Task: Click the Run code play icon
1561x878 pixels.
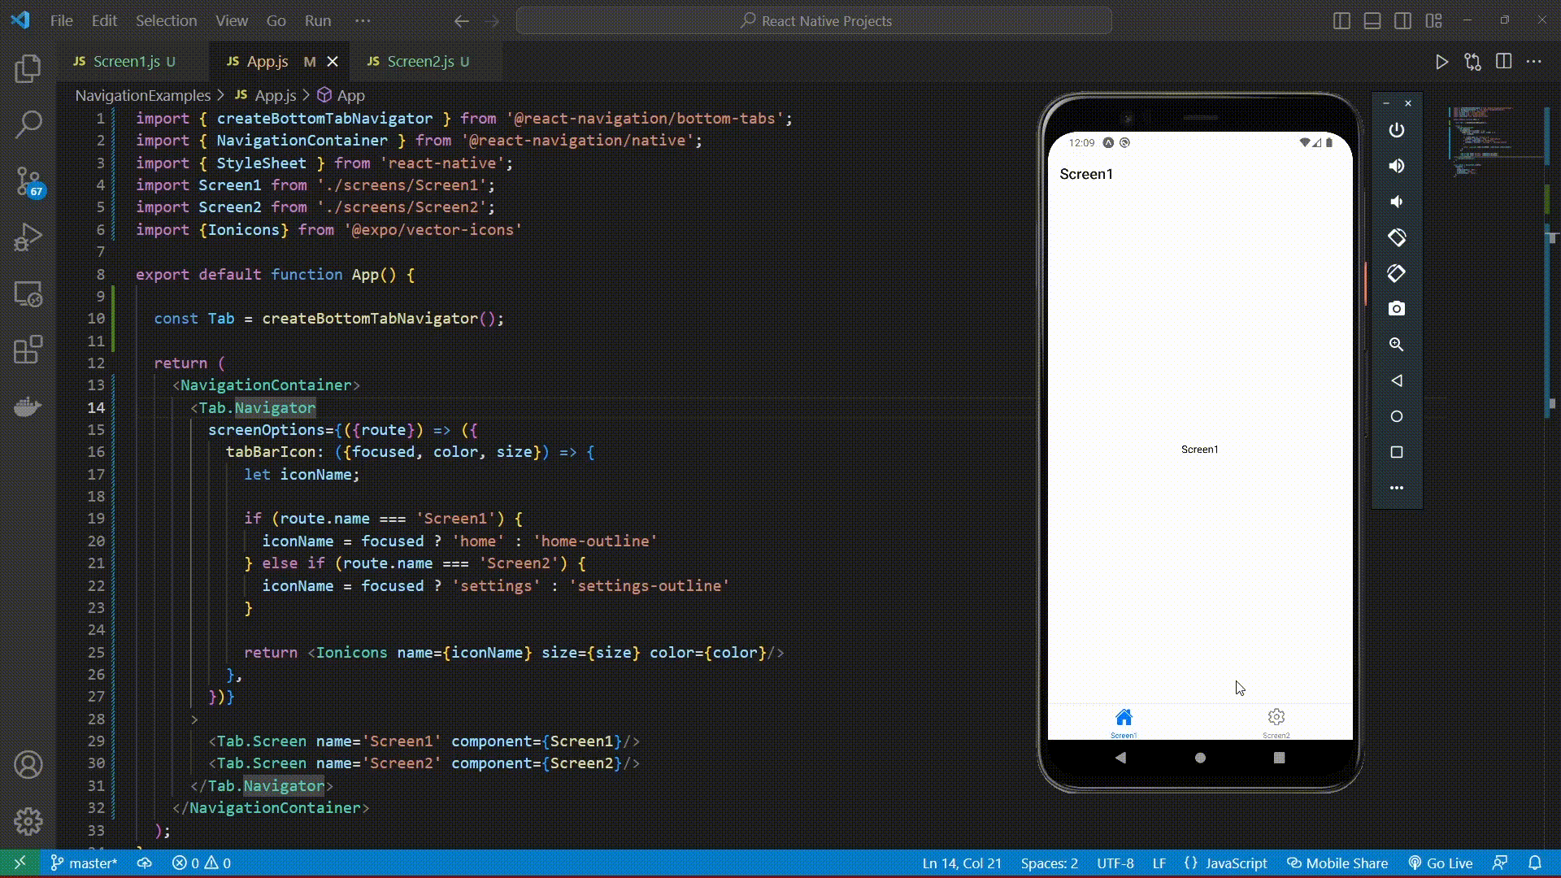Action: pos(1441,62)
